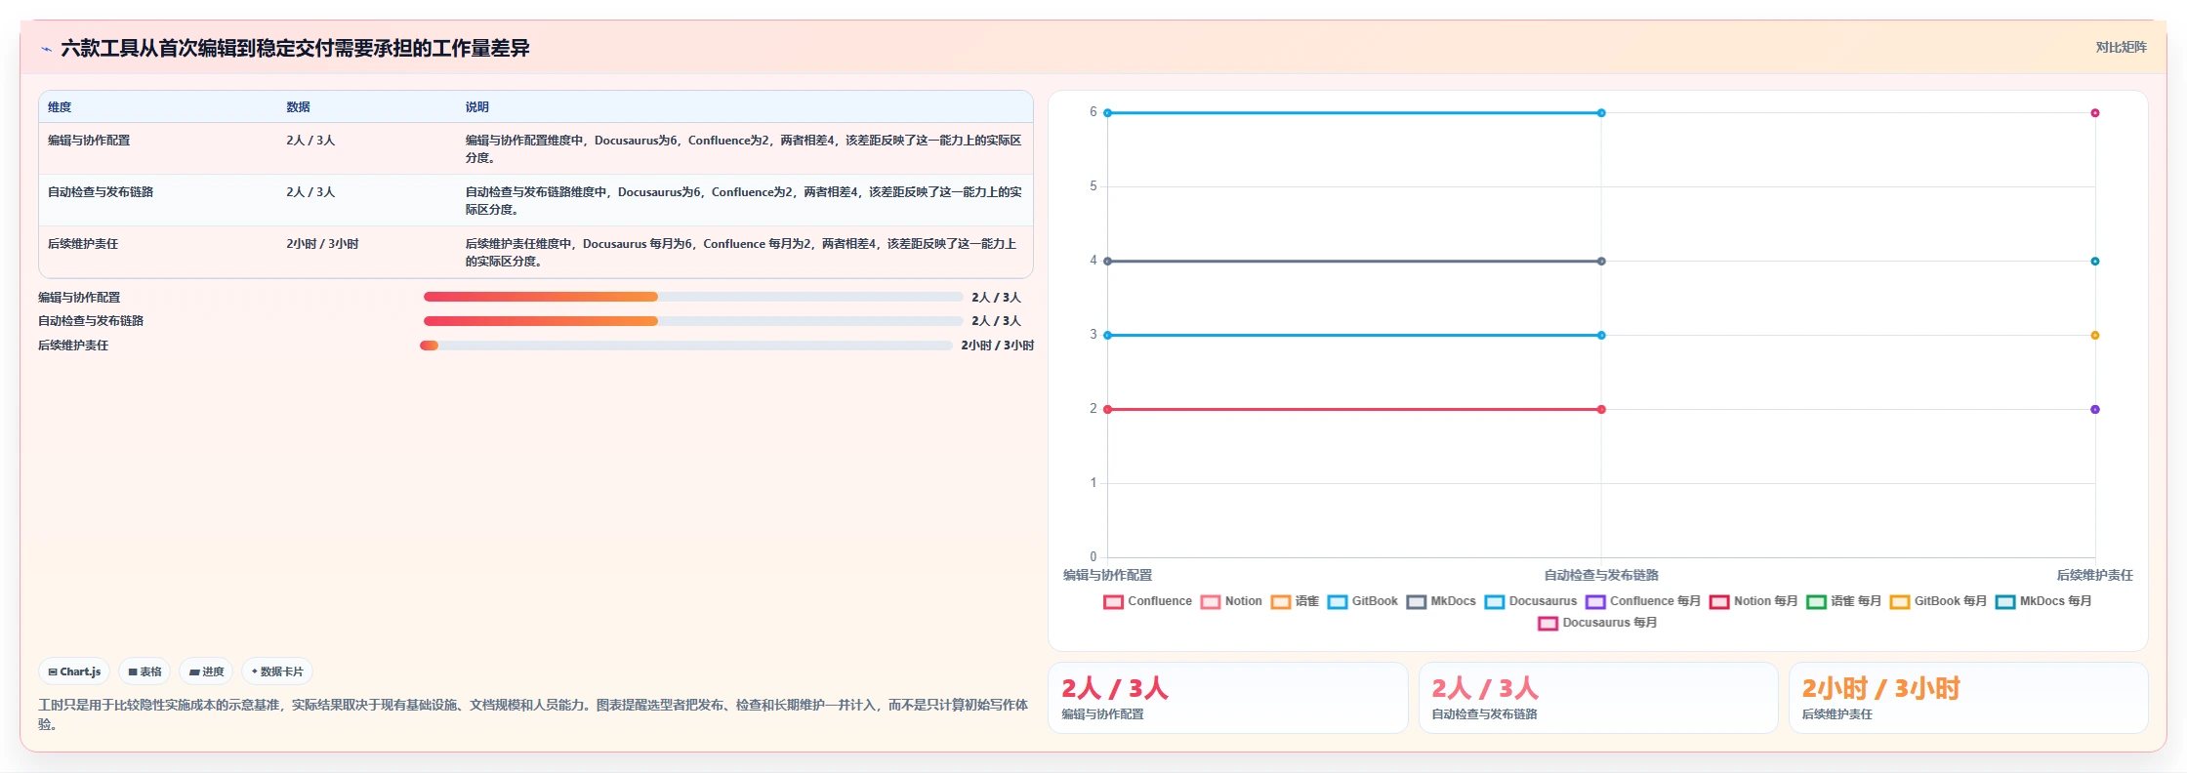Click the 进度 chip
2187x773 pixels.
tap(206, 671)
